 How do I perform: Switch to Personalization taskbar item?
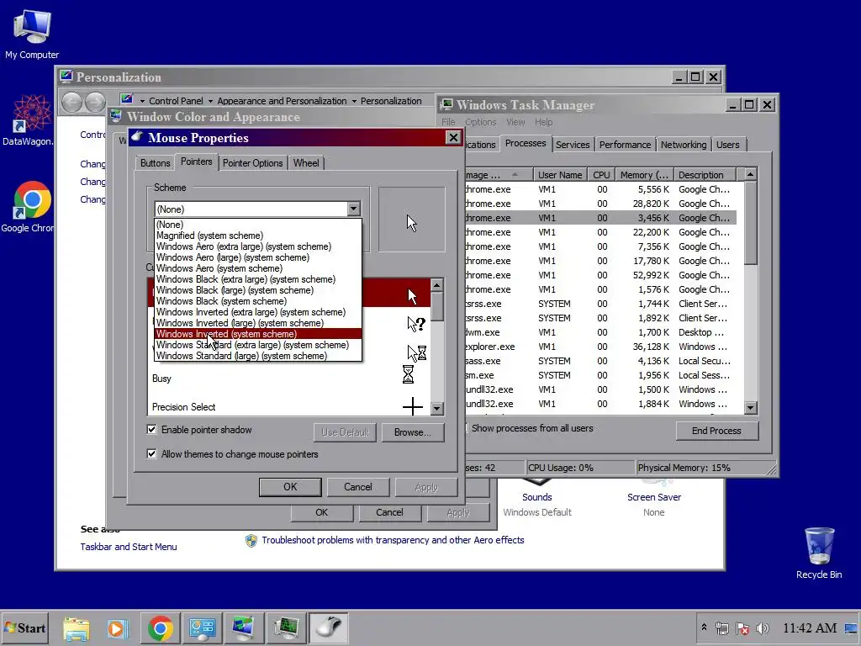(x=244, y=627)
